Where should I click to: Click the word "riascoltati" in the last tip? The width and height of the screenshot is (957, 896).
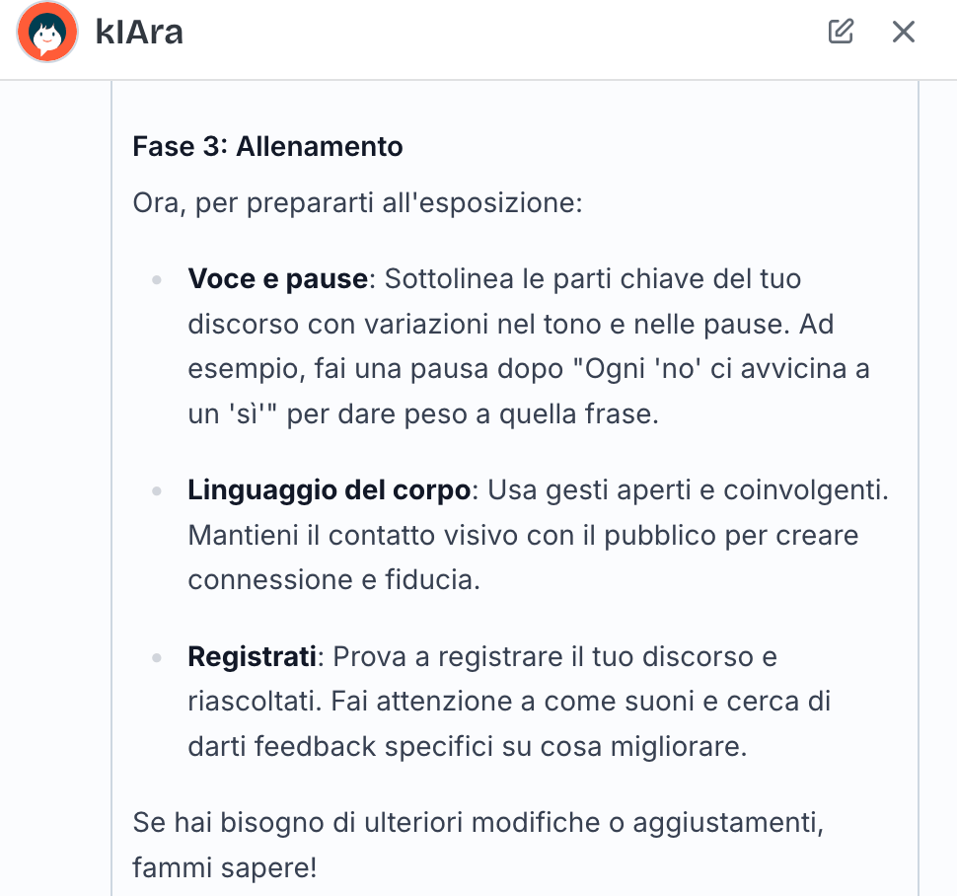(x=252, y=702)
